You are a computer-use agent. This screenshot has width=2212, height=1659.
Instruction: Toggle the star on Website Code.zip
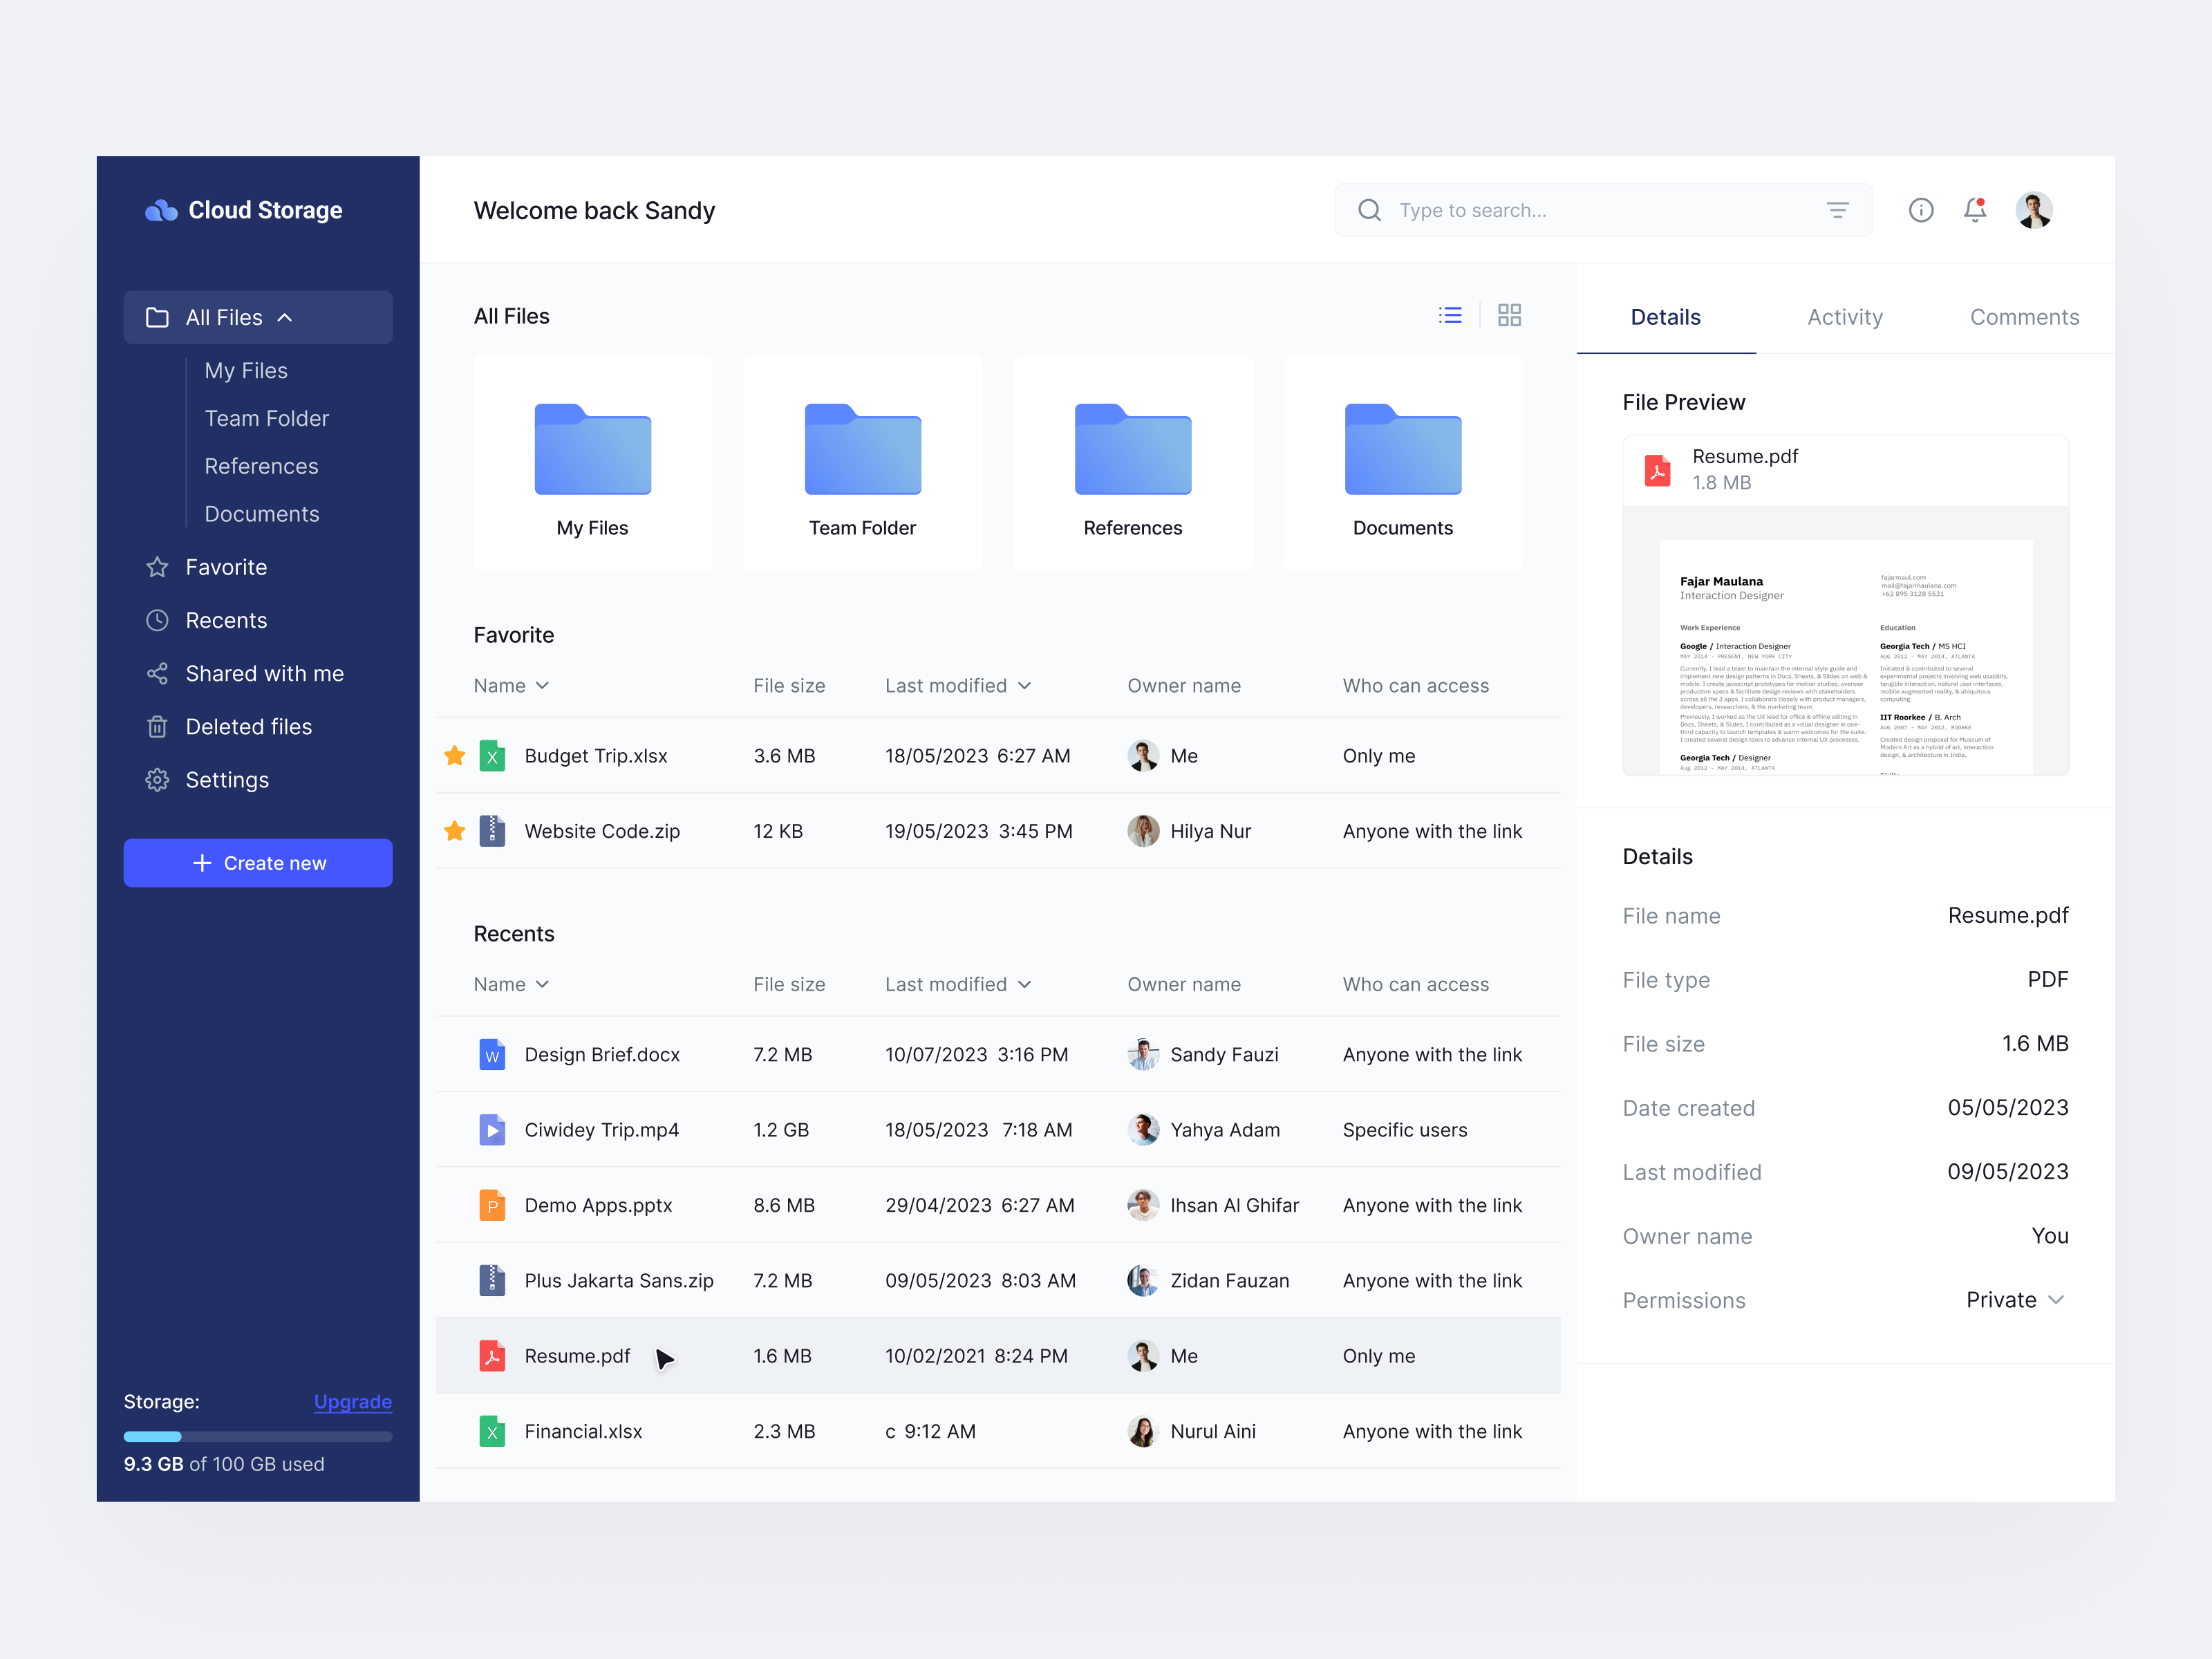455,831
